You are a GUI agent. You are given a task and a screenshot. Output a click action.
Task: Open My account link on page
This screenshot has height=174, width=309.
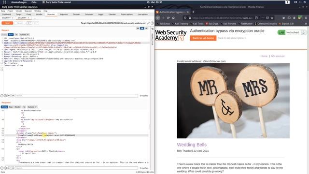(278, 56)
